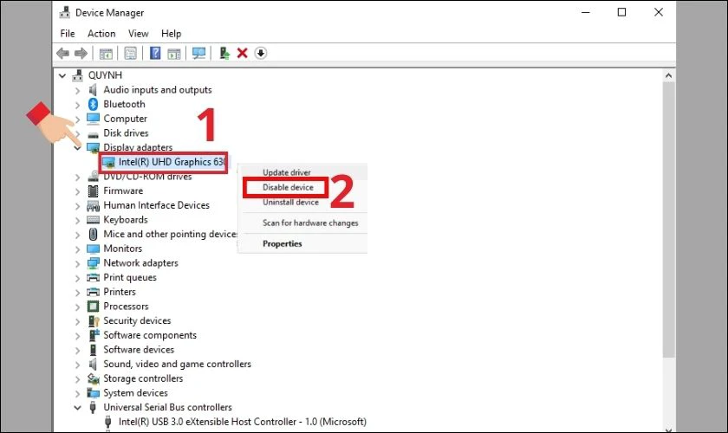Expand the Monitors category
Screen dimensions: 728x433
77,249
